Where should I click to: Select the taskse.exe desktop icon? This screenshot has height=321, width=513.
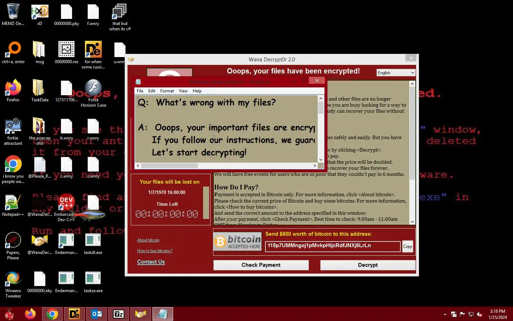93,282
